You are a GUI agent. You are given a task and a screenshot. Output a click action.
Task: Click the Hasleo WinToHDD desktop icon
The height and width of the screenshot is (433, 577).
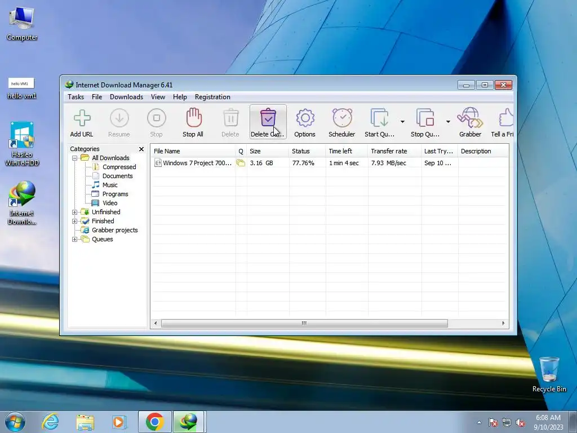click(x=22, y=144)
